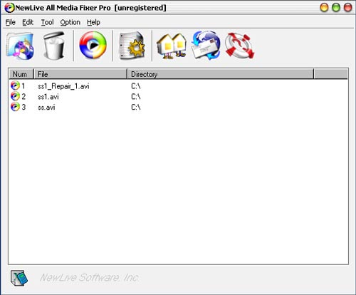Close the window with red button
This screenshot has height=295, width=356.
[x=348, y=7]
